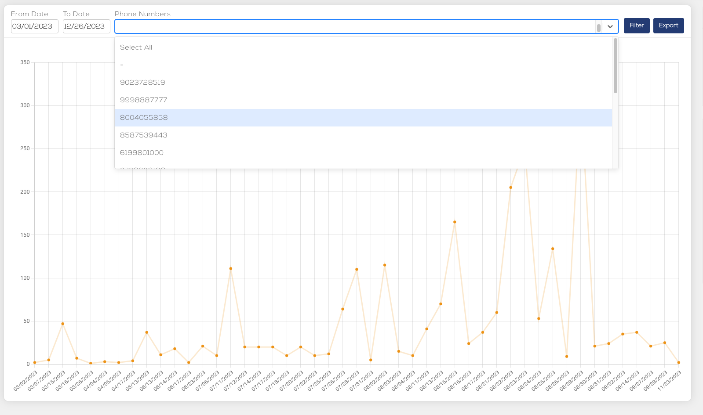
Task: Click the 07/11/2023 data point on chart
Action: (x=231, y=268)
